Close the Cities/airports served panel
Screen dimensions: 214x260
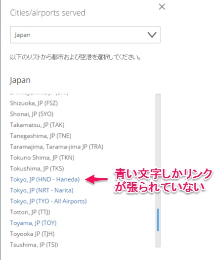point(162,7)
